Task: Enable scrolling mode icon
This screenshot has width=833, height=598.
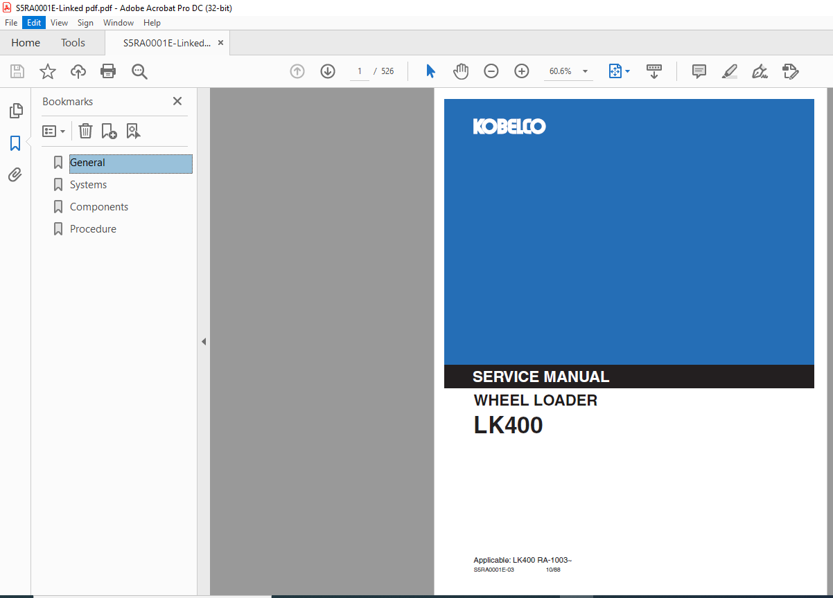Action: (x=654, y=71)
